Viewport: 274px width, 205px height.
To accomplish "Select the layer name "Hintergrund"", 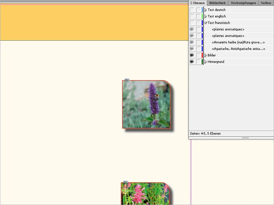I will click(216, 62).
